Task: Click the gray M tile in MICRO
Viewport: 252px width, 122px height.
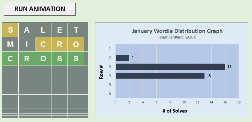Action: [10, 44]
